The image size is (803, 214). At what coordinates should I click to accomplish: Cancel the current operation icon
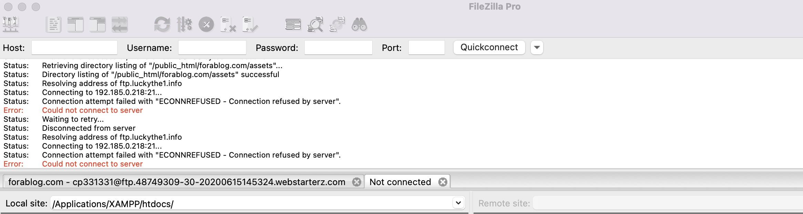(x=206, y=24)
